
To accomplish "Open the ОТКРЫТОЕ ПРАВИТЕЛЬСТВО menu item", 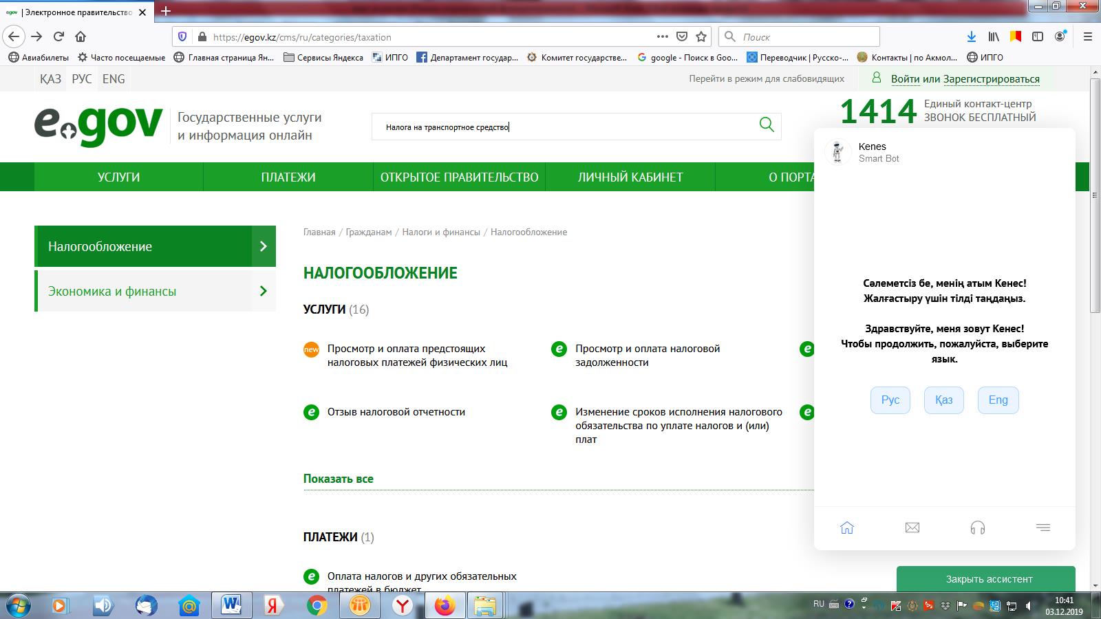I will [x=459, y=177].
